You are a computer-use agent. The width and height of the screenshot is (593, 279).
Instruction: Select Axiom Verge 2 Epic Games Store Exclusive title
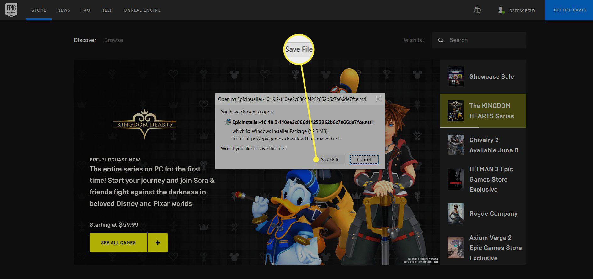496,248
